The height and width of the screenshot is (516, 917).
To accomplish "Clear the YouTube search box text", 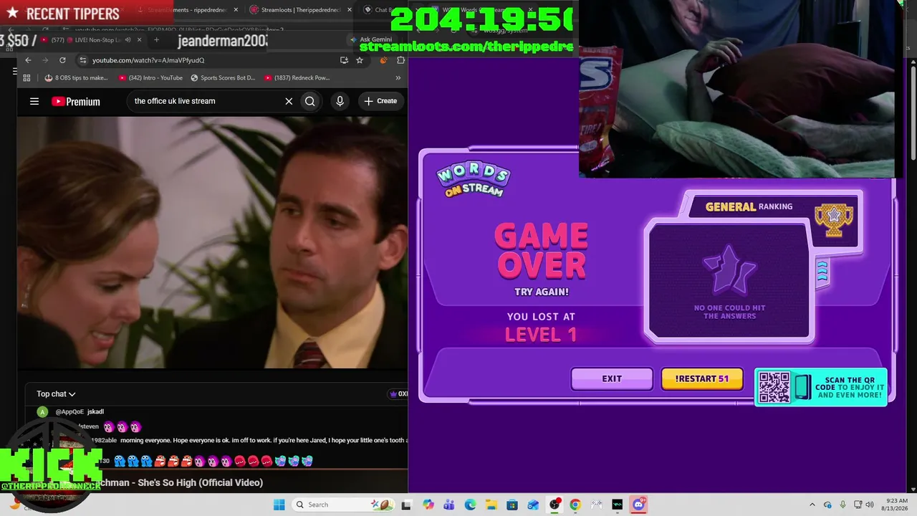I will (289, 101).
